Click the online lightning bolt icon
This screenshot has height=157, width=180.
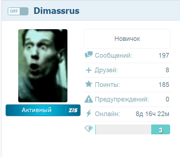89,113
